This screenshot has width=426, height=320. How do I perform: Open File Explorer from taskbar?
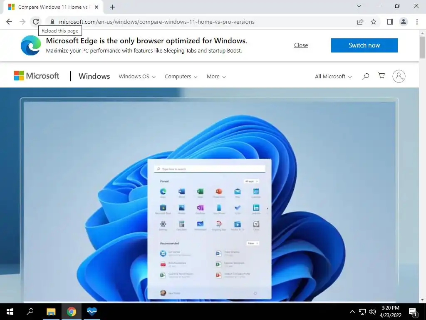[x=51, y=312]
